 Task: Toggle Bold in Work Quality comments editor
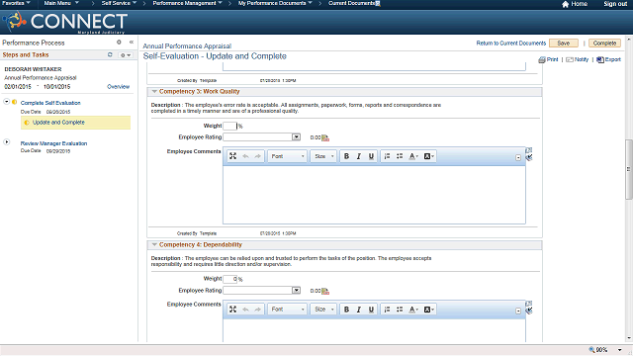point(346,156)
